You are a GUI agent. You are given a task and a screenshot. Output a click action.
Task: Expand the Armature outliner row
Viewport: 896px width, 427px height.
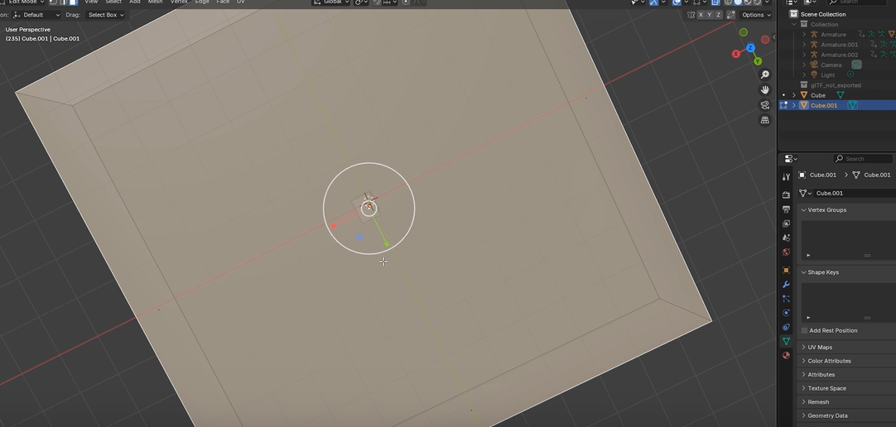click(x=804, y=35)
